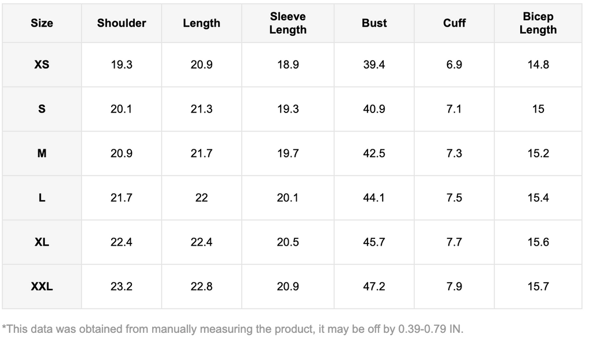Image resolution: width=590 pixels, height=338 pixels.
Task: Click the Bust column header
Action: point(374,23)
